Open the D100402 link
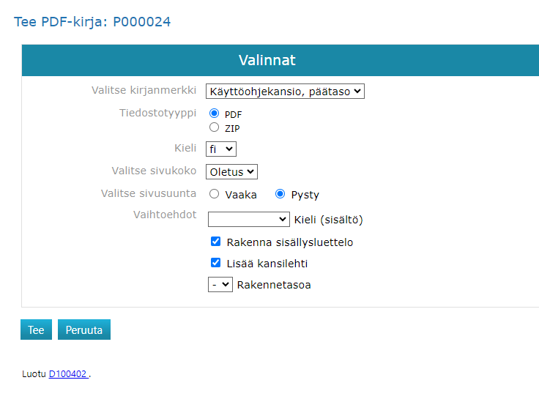 click(x=68, y=374)
